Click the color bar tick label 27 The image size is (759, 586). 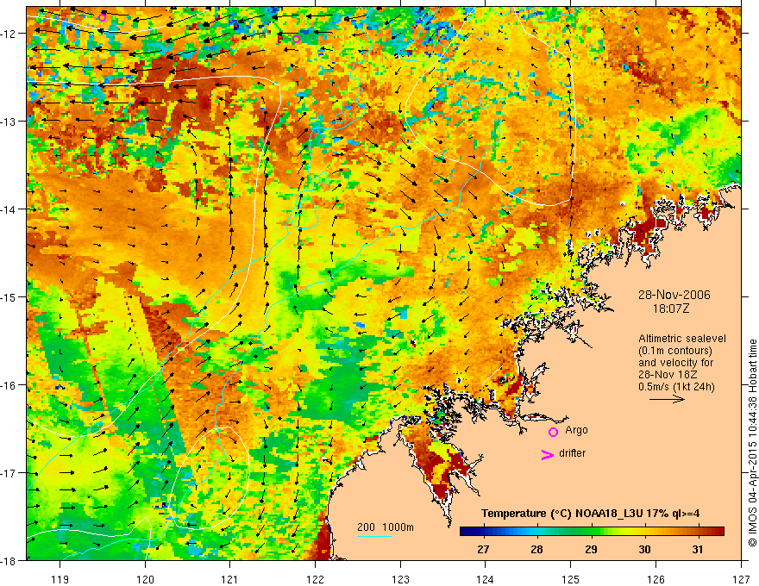(x=483, y=549)
